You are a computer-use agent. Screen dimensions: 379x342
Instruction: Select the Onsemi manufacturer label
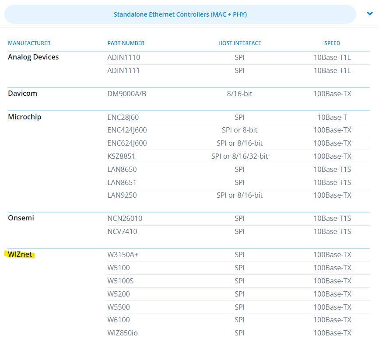click(x=21, y=218)
